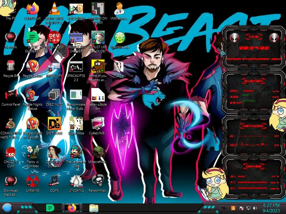Open the Plants vs Zombies shortcut
Image resolution: width=286 pixels, height=214 pixels.
(32, 157)
